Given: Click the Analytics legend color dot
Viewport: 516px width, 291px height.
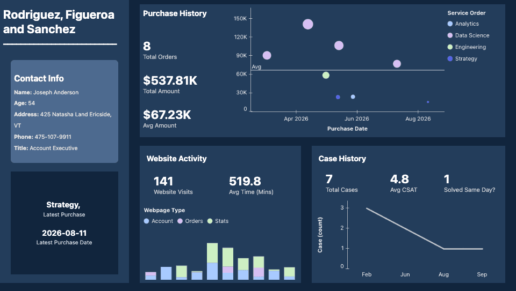Looking at the screenshot, I should tap(450, 24).
